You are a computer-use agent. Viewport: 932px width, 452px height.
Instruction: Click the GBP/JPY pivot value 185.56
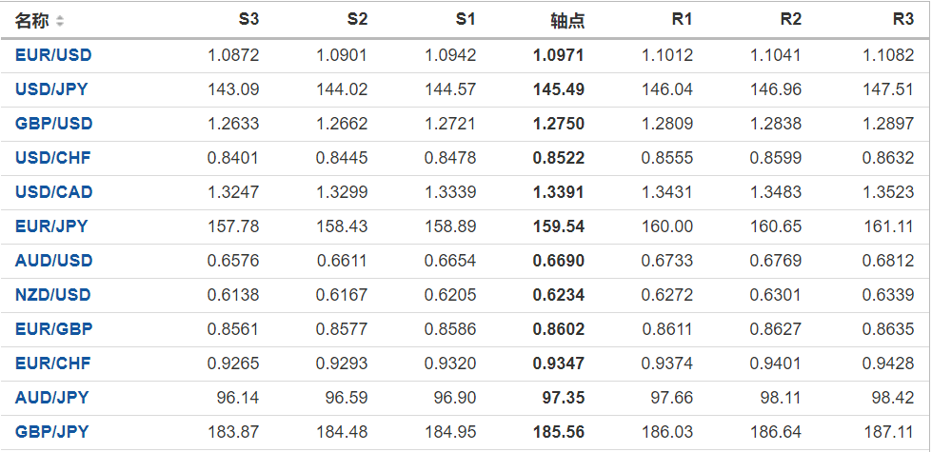point(560,432)
